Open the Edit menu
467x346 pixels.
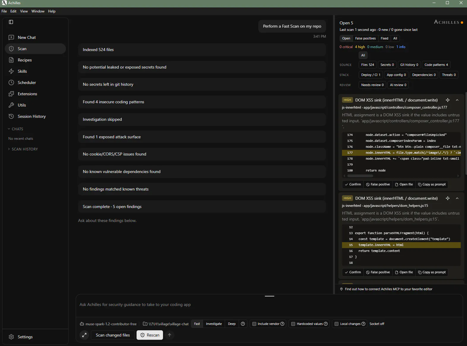coord(13,11)
